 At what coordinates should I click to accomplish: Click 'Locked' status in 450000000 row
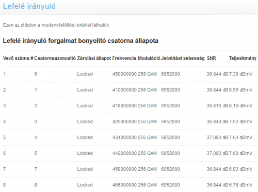click(x=85, y=74)
